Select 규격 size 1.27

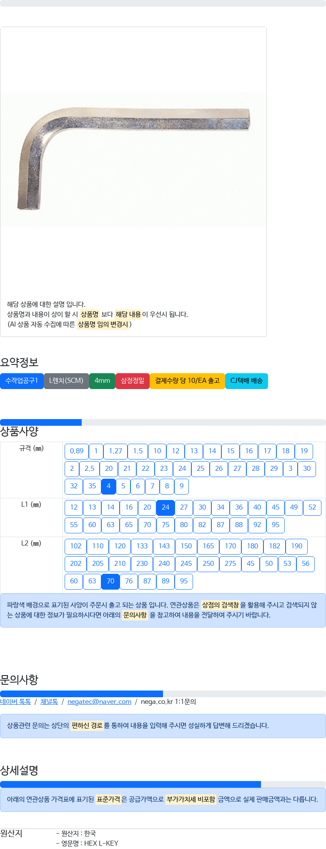point(115,451)
